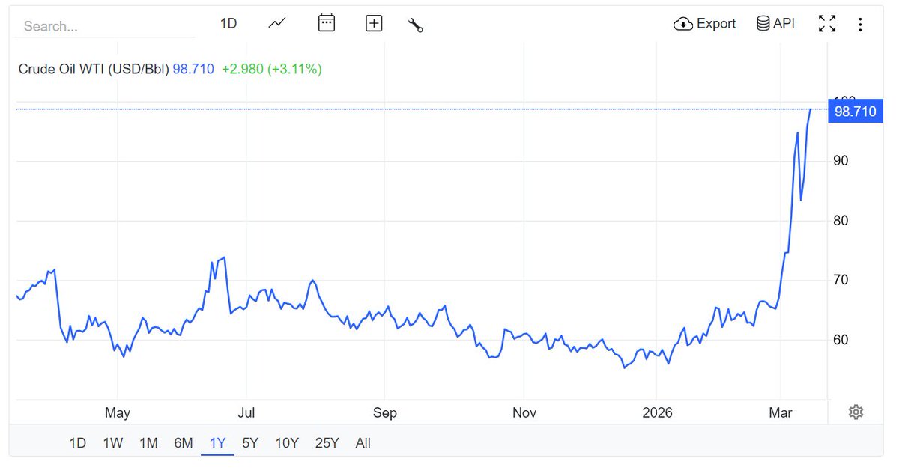The width and height of the screenshot is (899, 473).
Task: Click the Crude Oil WTI (USD/Bbl) label
Action: 94,69
